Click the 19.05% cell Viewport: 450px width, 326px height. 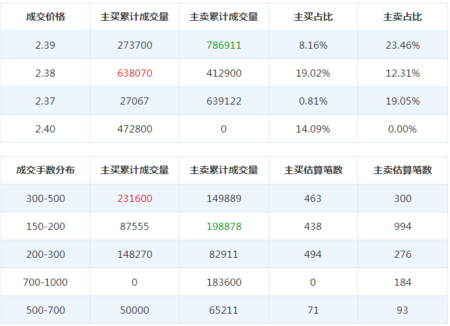(402, 101)
